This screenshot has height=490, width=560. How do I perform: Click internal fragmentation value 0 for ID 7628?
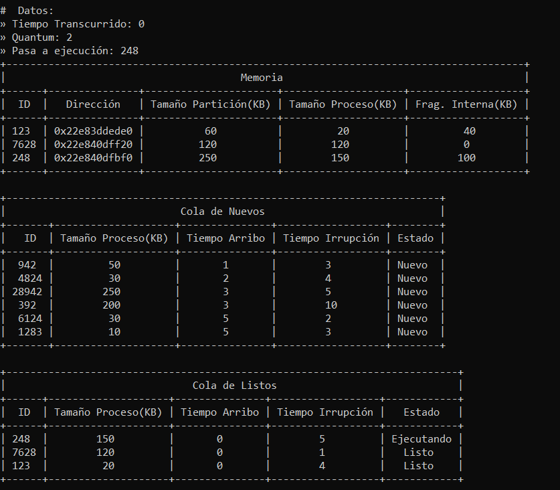[x=467, y=145]
